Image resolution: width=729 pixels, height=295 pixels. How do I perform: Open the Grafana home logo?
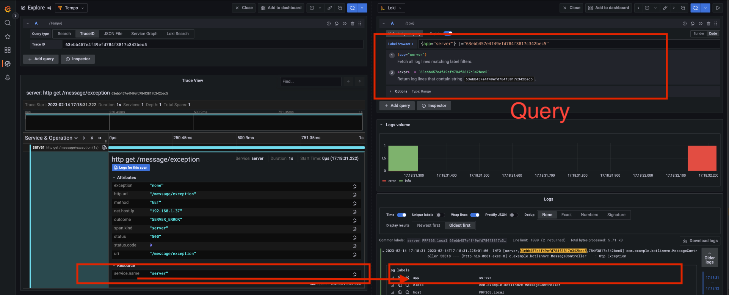8,8
